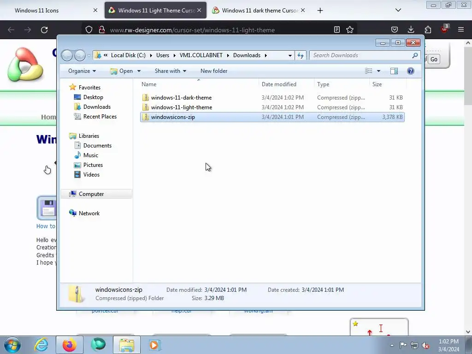
Task: Click the Explorer forward navigation button
Action: pos(80,55)
